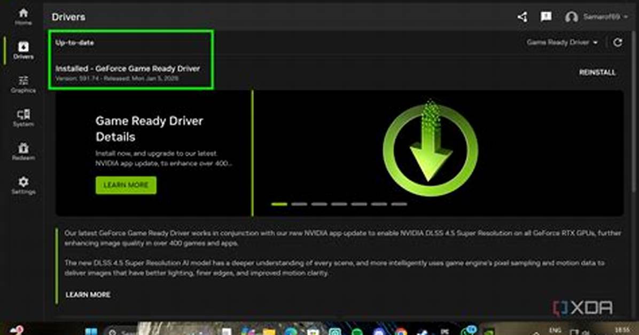
Task: Click the Game Ready Driver Details heading
Action: click(x=149, y=129)
